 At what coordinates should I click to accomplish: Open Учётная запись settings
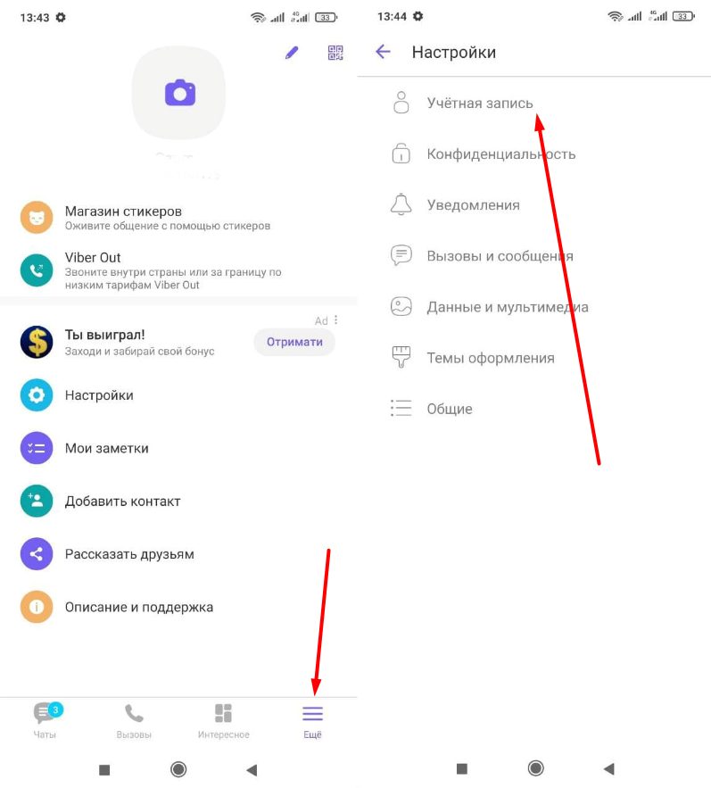[534, 103]
